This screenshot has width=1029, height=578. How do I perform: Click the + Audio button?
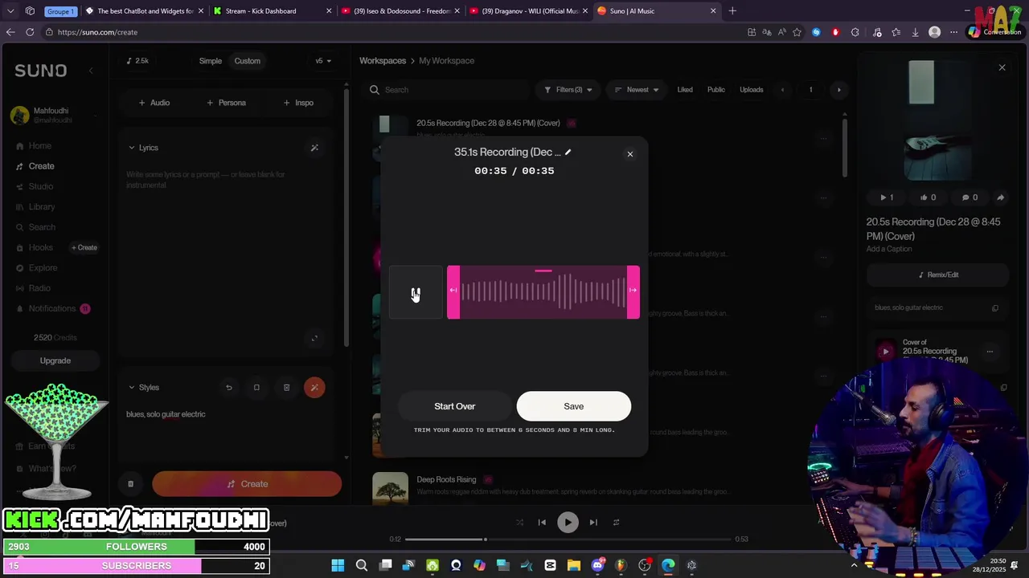point(154,103)
